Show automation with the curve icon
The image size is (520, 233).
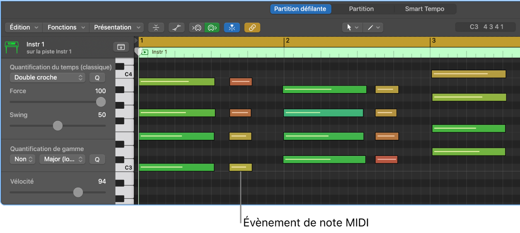point(176,28)
